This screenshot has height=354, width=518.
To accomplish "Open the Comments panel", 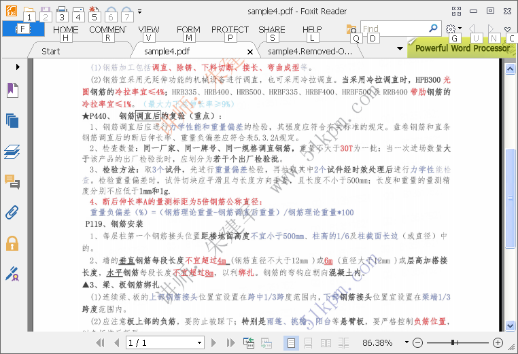I will [x=12, y=181].
